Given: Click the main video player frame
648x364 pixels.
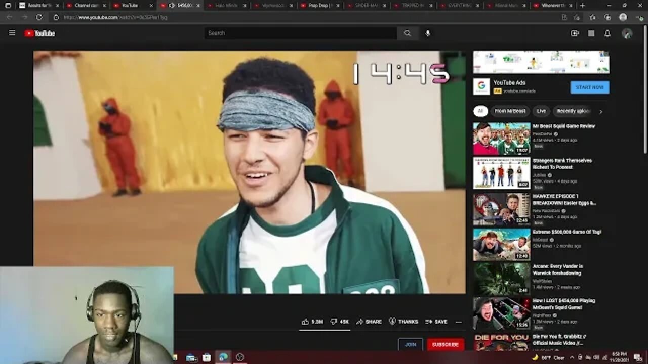Looking at the screenshot, I should (250, 172).
